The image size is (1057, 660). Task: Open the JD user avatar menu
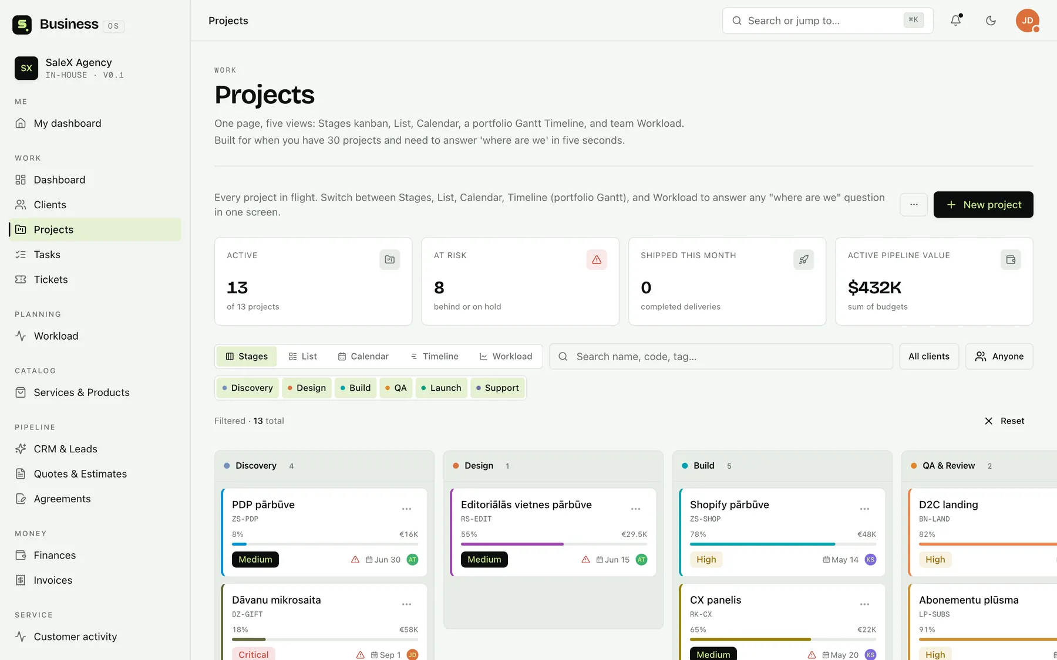coord(1028,21)
